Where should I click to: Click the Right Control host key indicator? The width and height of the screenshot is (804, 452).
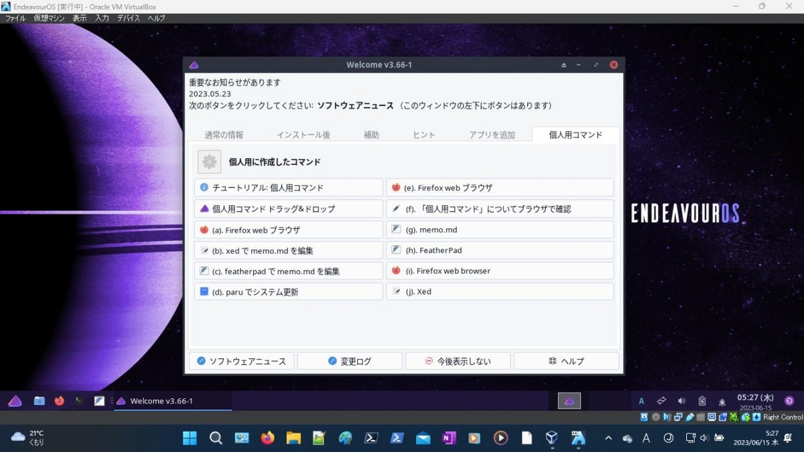tap(783, 417)
